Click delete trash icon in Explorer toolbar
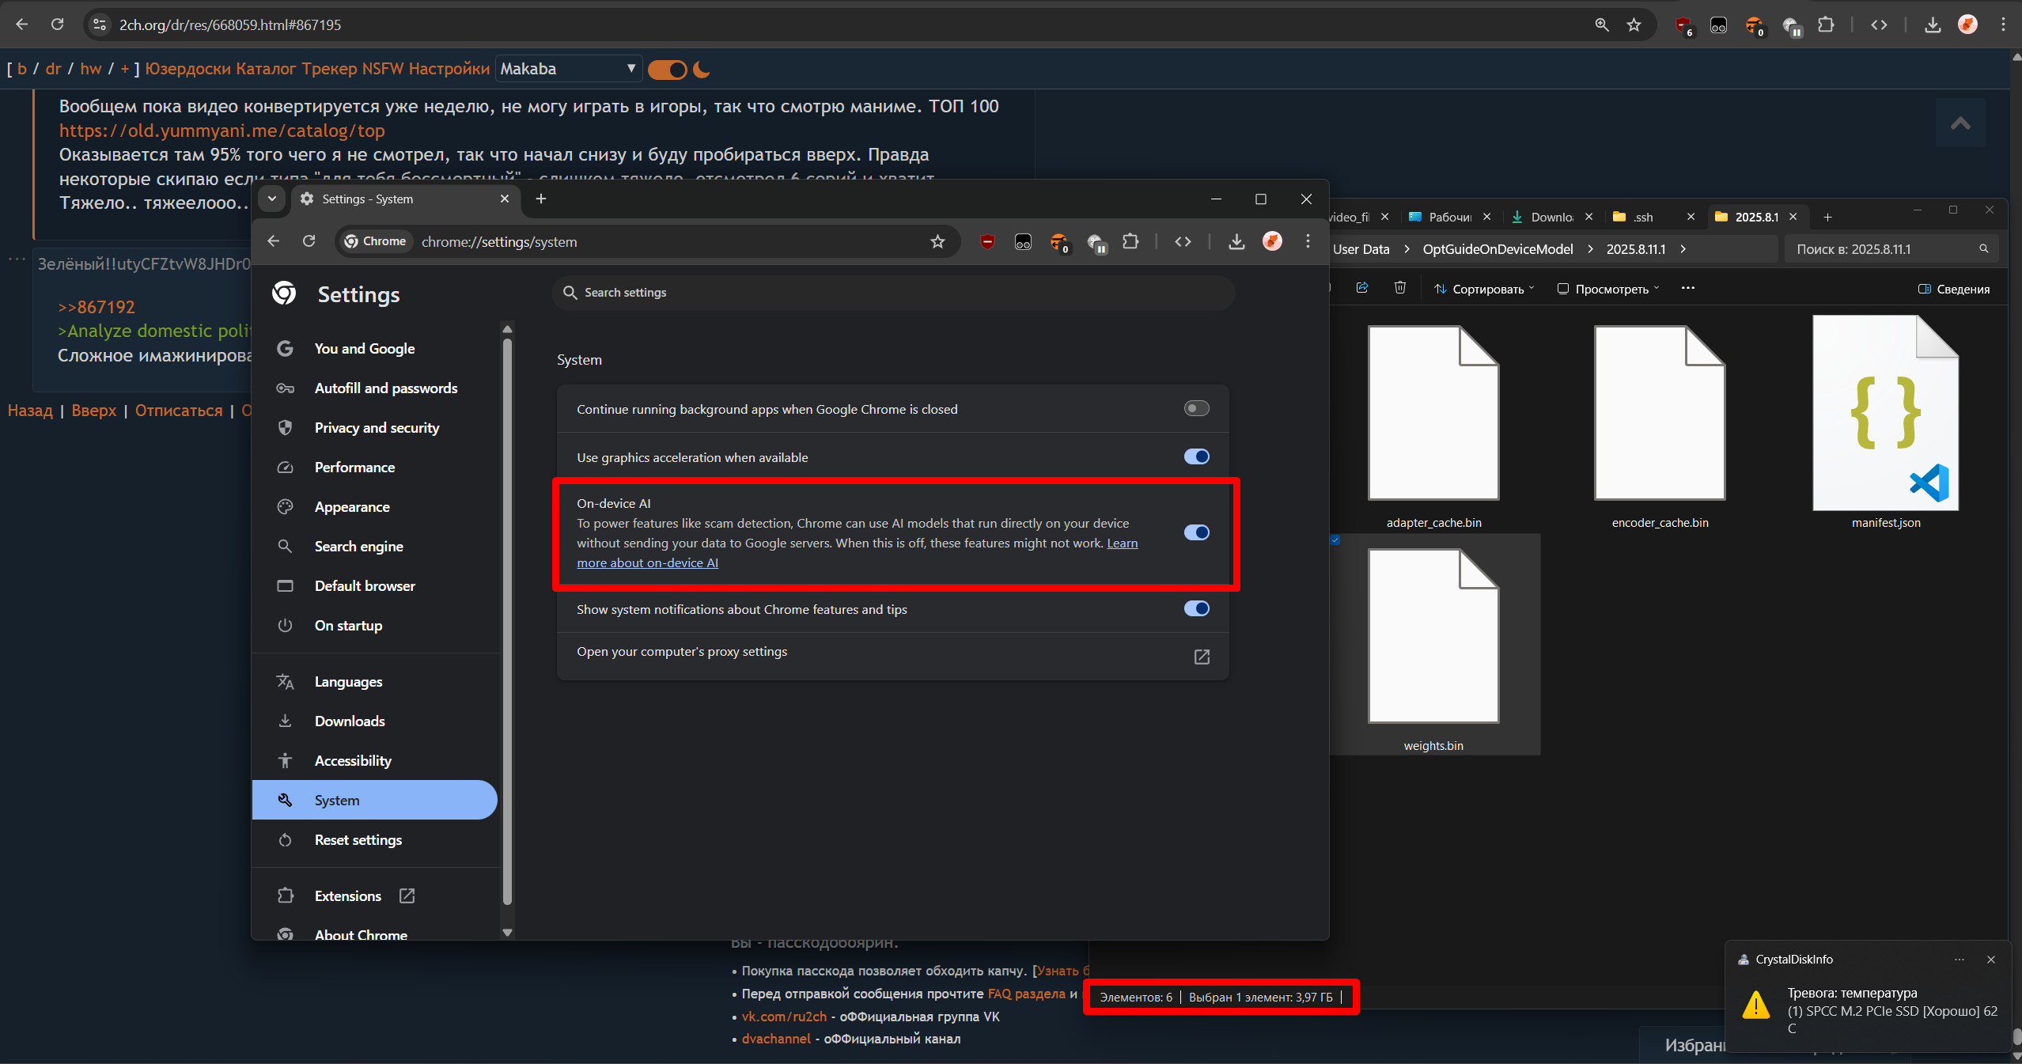Viewport: 2022px width, 1064px height. 1399,288
